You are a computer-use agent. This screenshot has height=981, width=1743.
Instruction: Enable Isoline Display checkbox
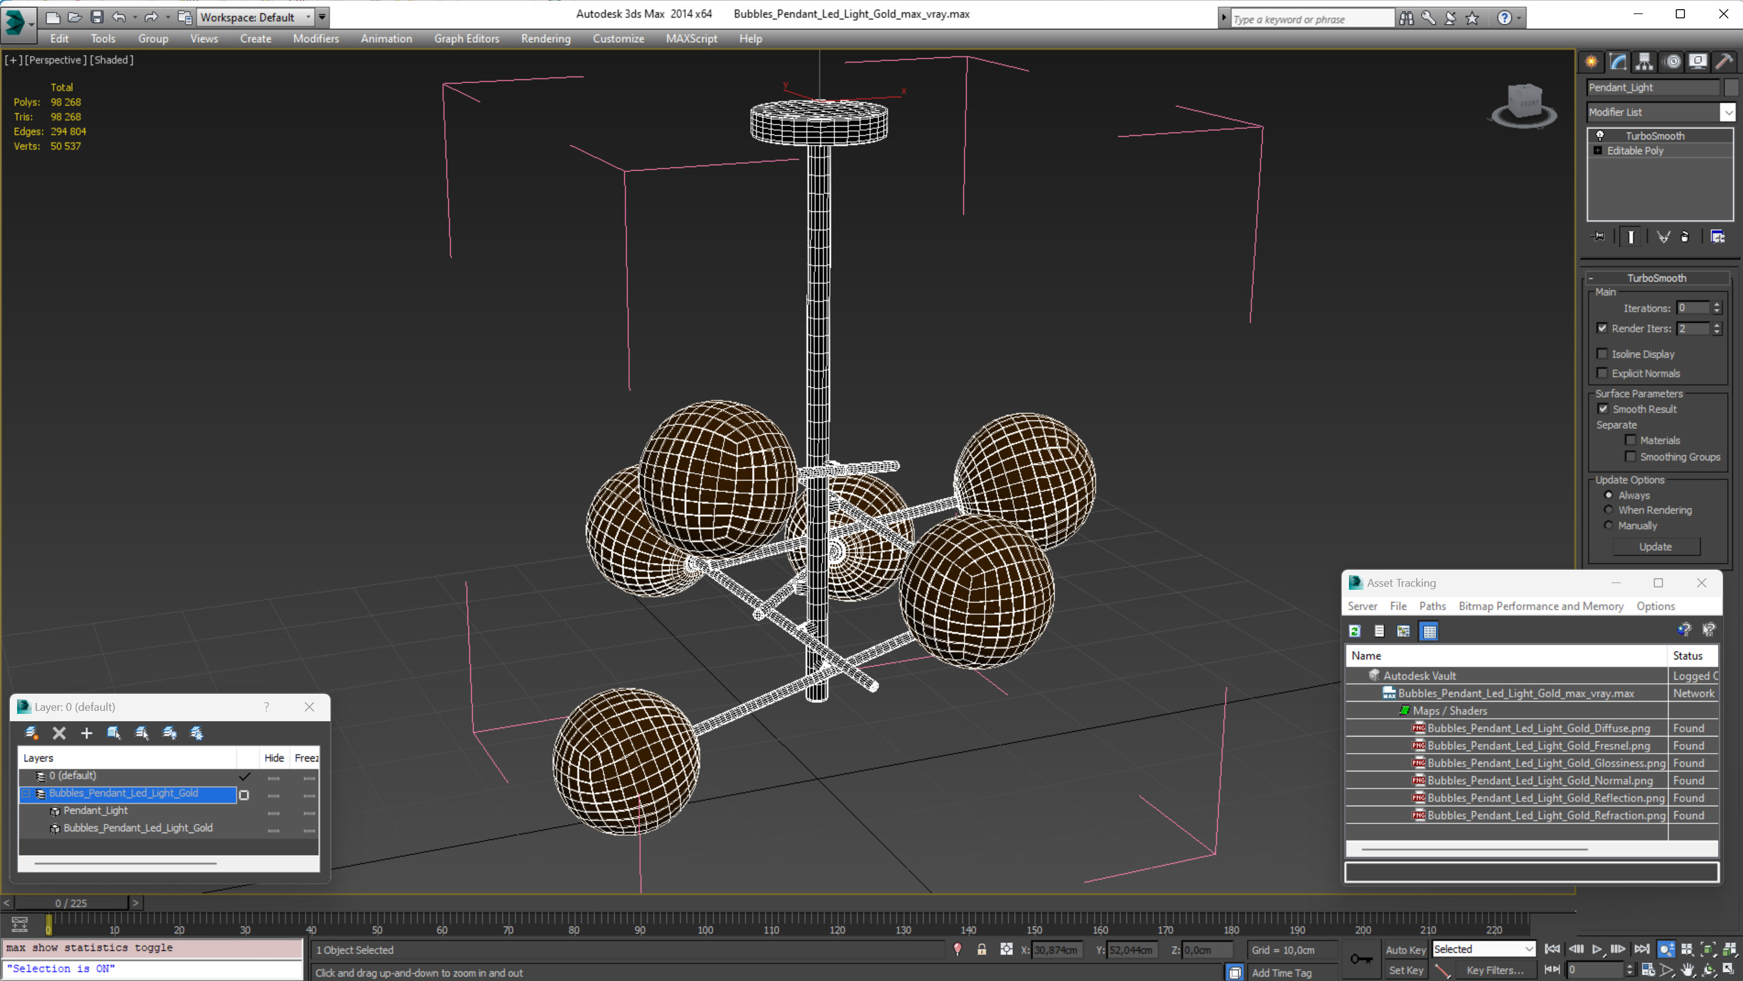coord(1602,353)
